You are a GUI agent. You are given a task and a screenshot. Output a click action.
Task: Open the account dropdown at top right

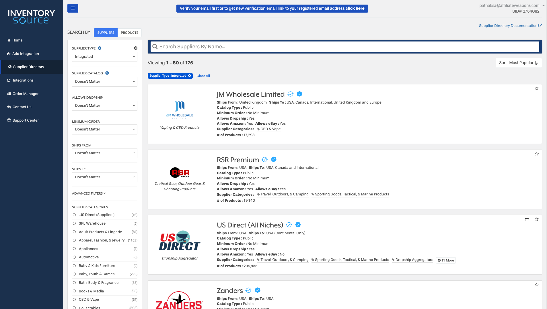coord(543,5)
